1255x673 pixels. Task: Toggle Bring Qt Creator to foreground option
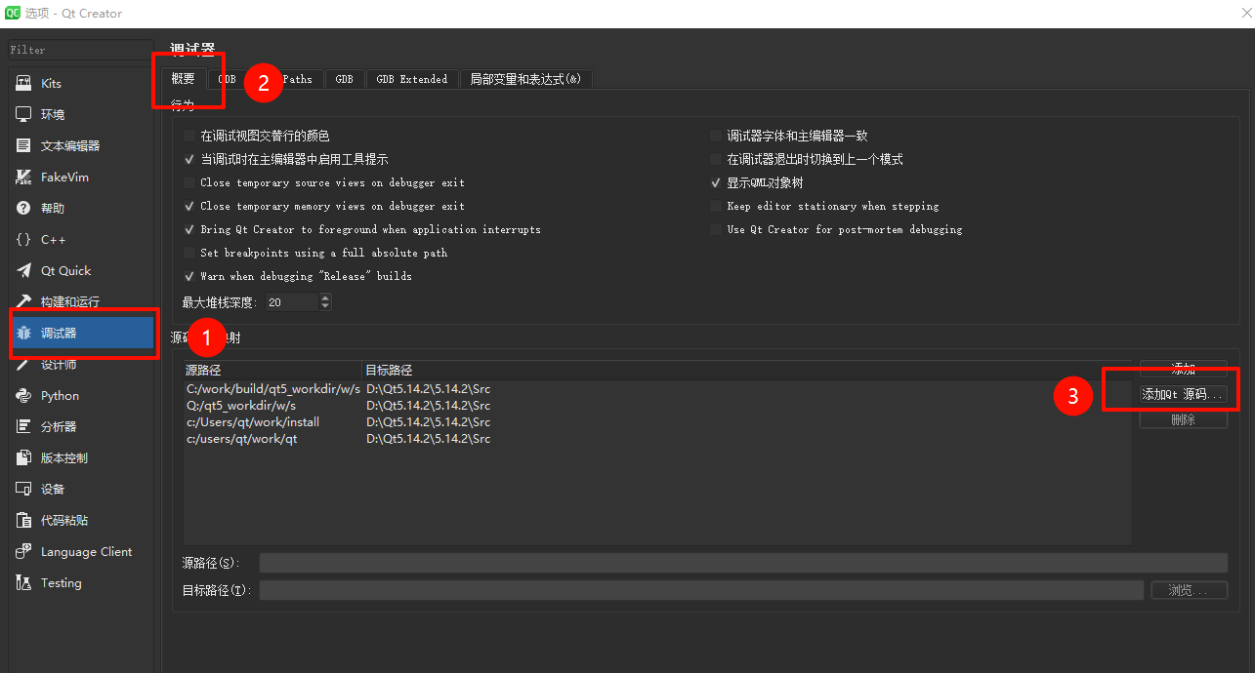(189, 230)
